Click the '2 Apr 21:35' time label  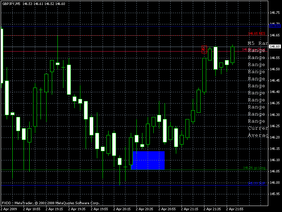pyautogui.click(x=212, y=209)
